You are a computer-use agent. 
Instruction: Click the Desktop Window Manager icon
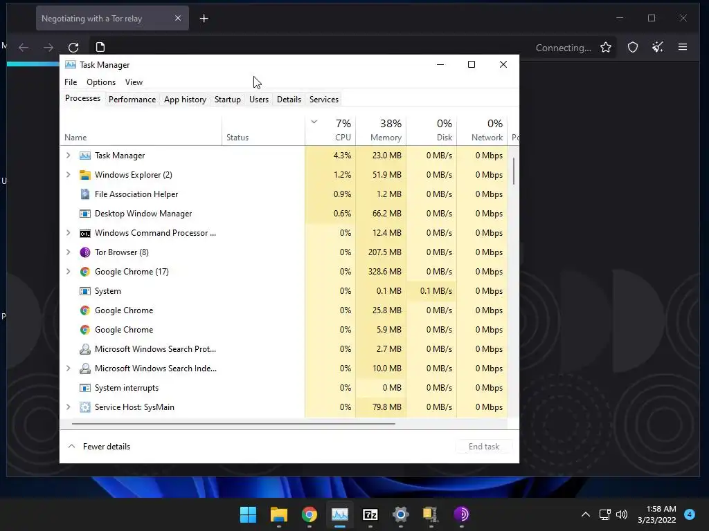click(x=85, y=214)
